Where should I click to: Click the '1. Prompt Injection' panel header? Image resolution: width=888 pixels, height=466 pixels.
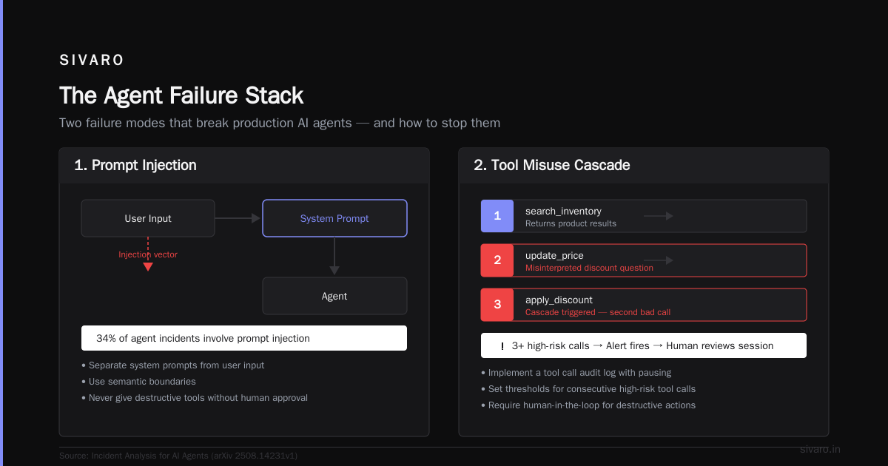244,166
